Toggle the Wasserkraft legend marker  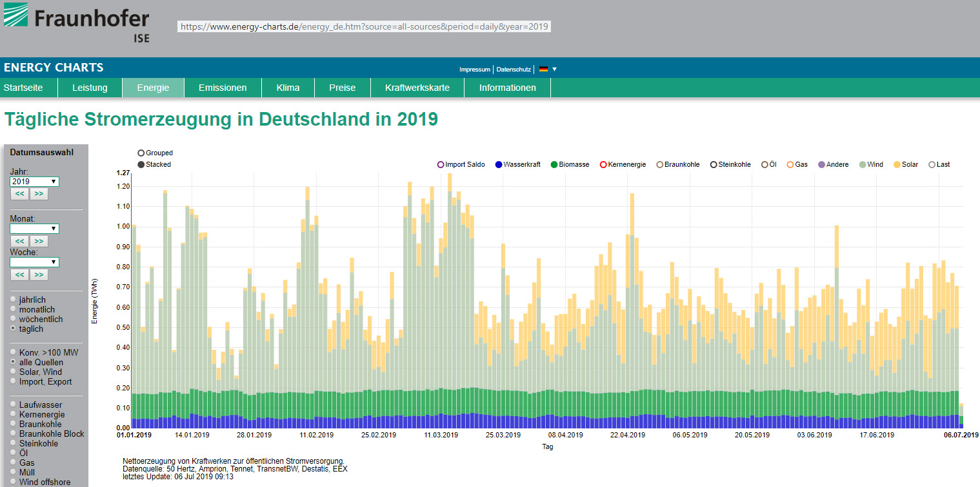(x=499, y=165)
